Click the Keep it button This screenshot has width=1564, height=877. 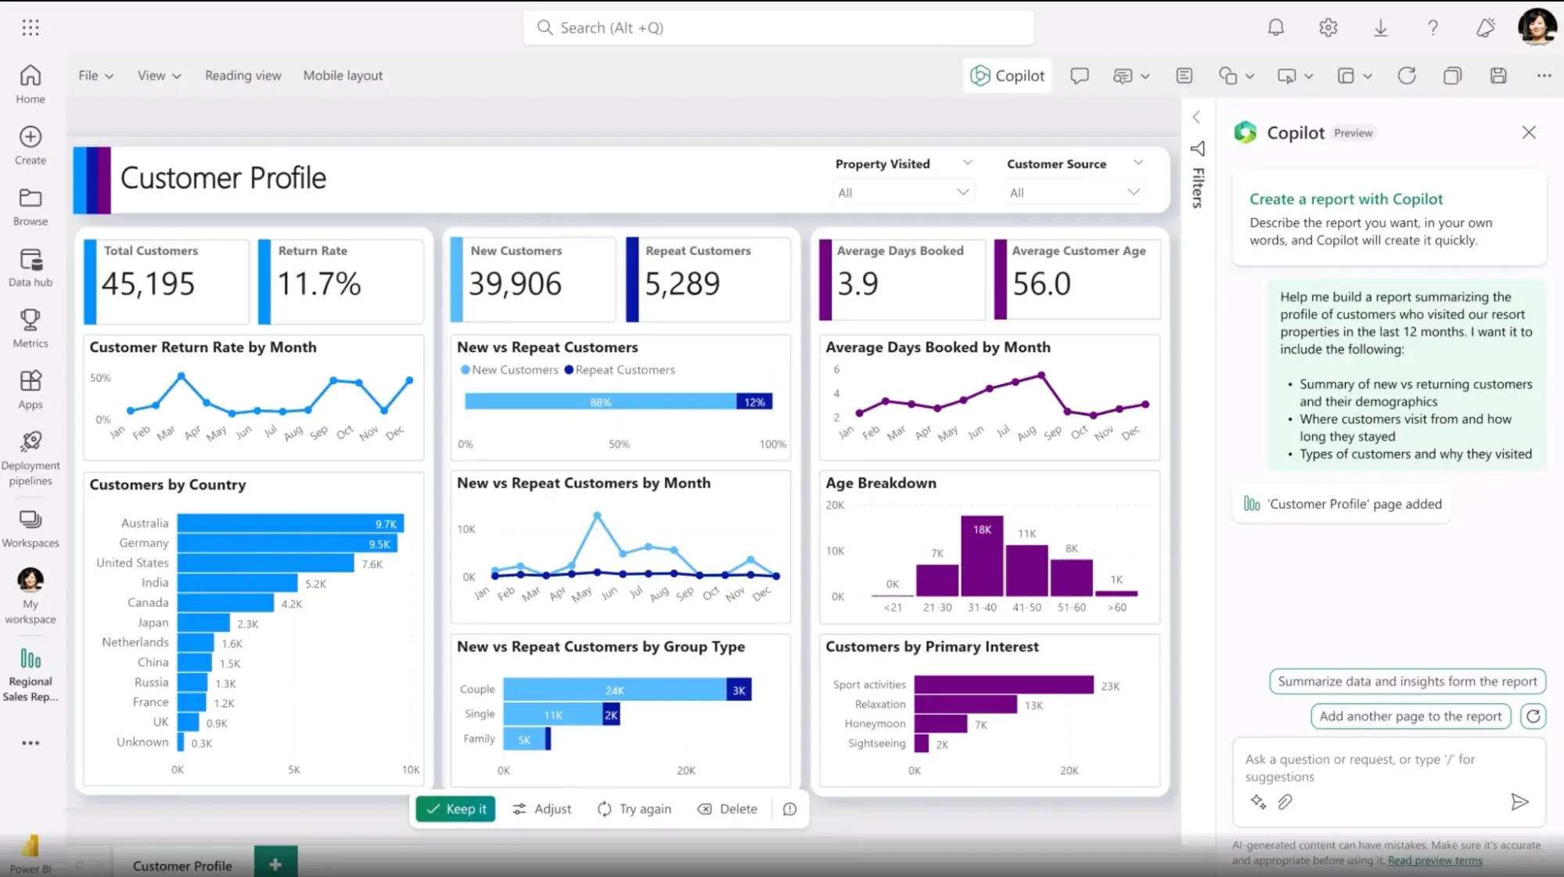pos(456,809)
